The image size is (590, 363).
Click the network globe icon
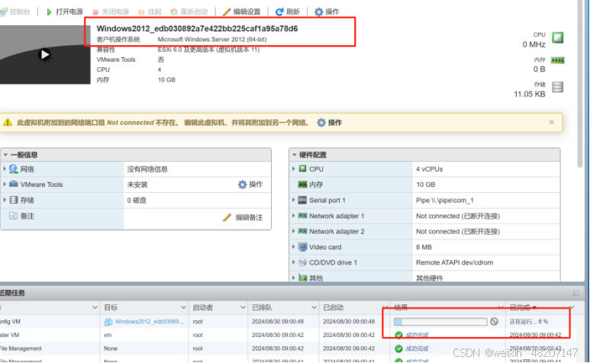point(14,169)
